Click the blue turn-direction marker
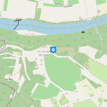 coord(53,50)
